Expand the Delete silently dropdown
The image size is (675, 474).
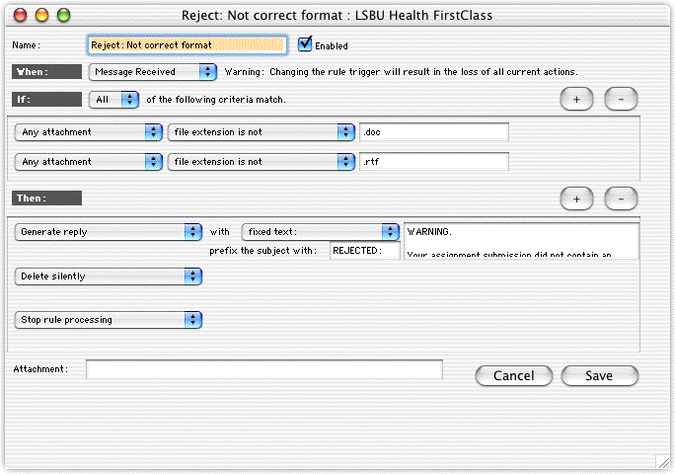click(x=109, y=276)
